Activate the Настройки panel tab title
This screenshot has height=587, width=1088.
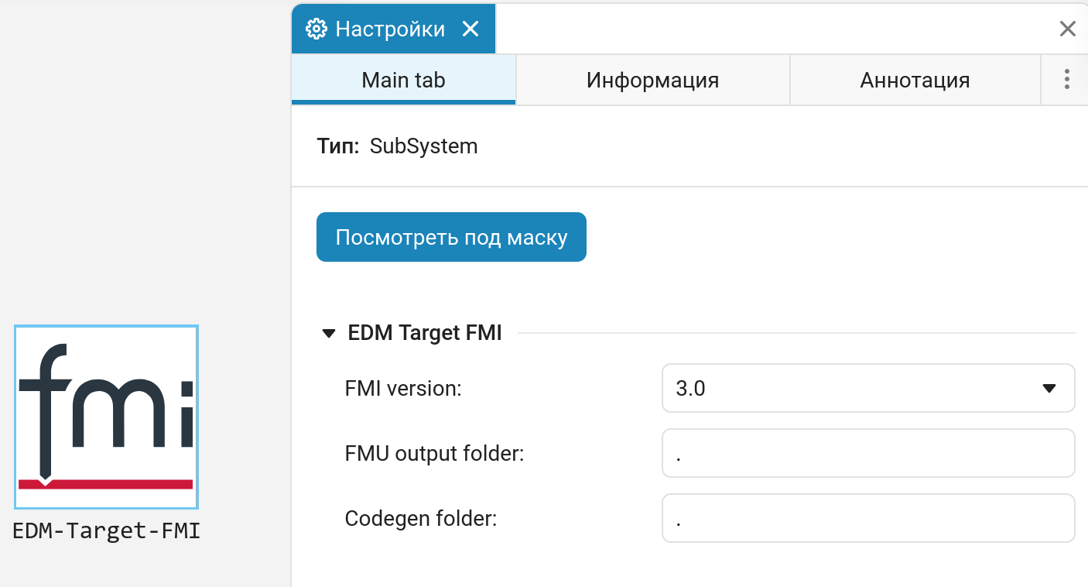[390, 29]
